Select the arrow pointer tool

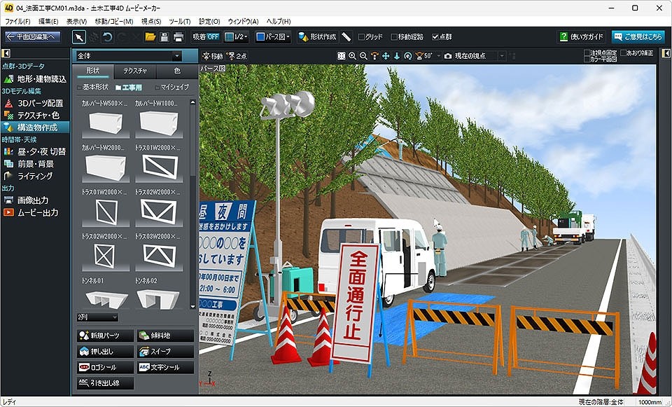[x=79, y=36]
